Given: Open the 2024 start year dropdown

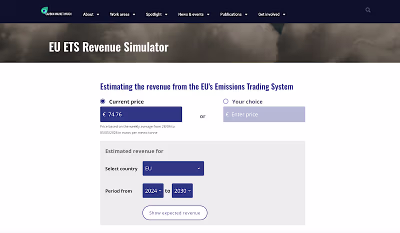Looking at the screenshot, I should 153,190.
